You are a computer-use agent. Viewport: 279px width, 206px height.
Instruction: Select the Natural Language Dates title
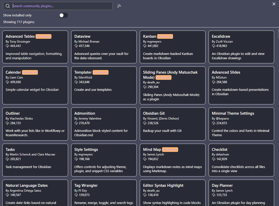pos(27,185)
